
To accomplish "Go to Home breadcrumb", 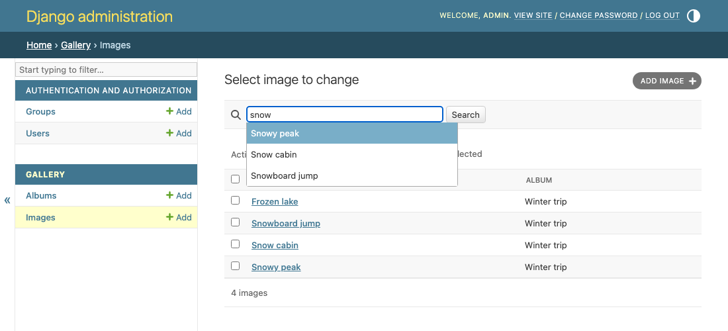I will pyautogui.click(x=39, y=45).
